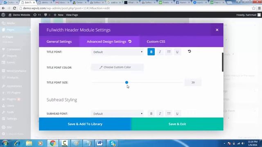Click the Title Font Size value field
Image resolution: width=262 pixels, height=147 pixels.
coord(193,82)
